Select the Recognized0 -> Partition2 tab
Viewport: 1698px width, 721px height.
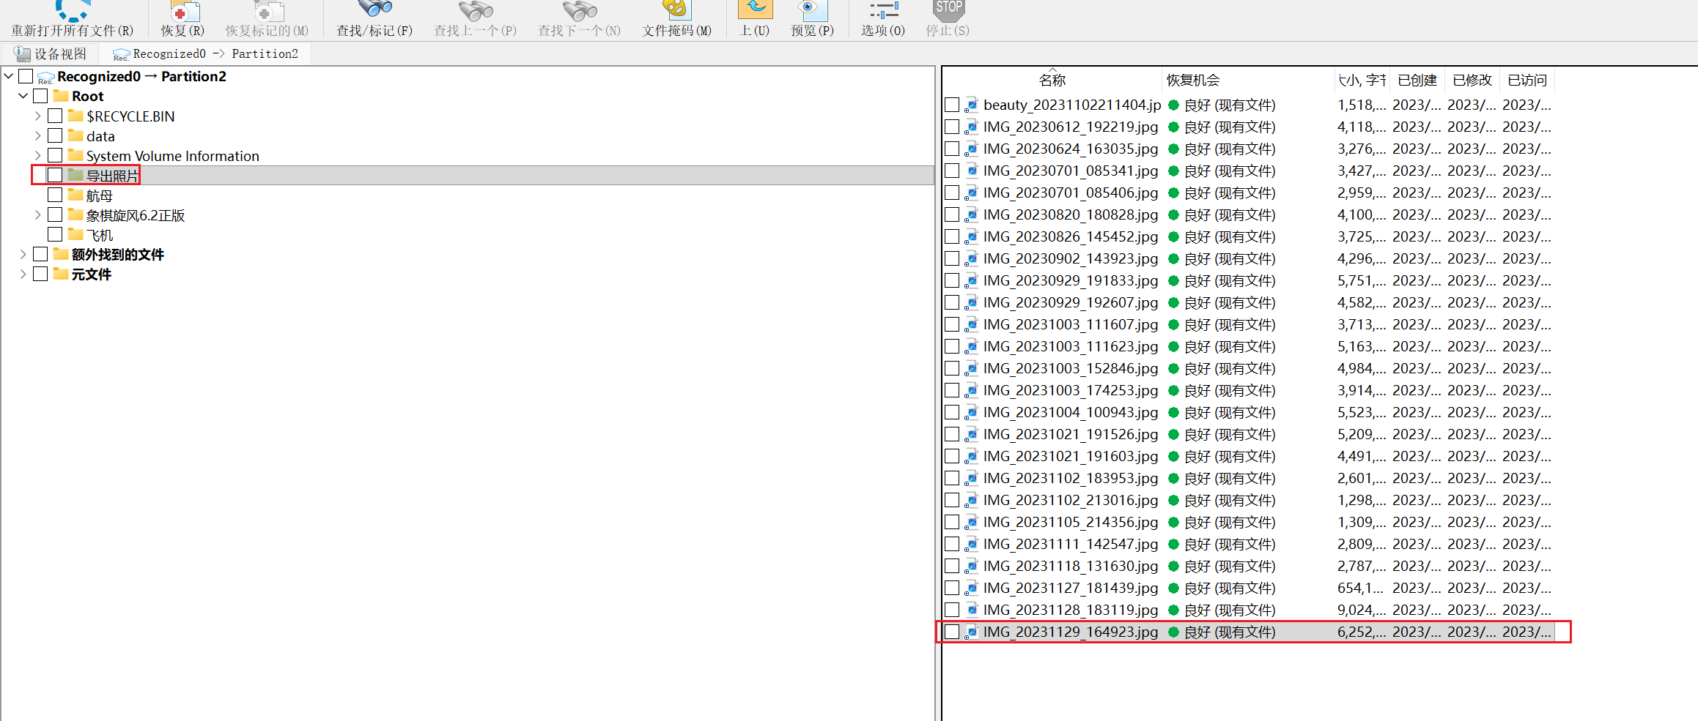(206, 54)
